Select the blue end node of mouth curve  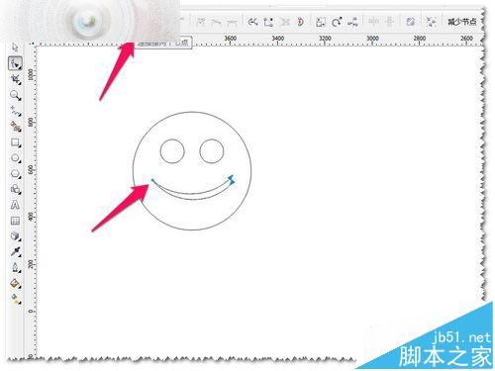pos(232,180)
